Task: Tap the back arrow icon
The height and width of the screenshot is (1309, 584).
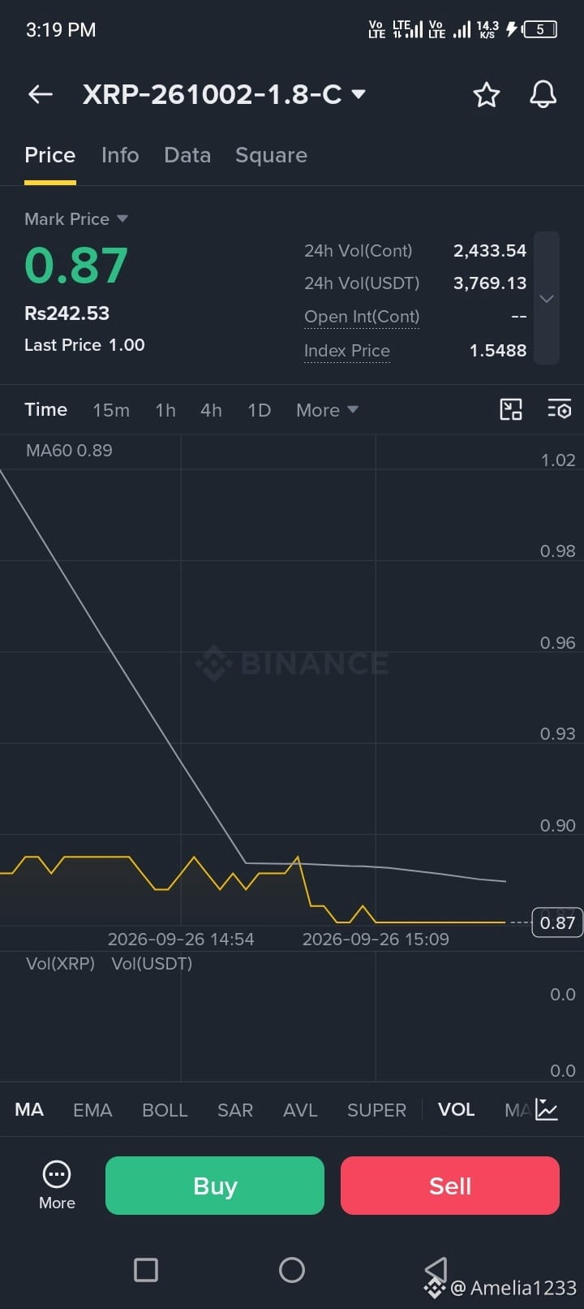Action: 41,94
